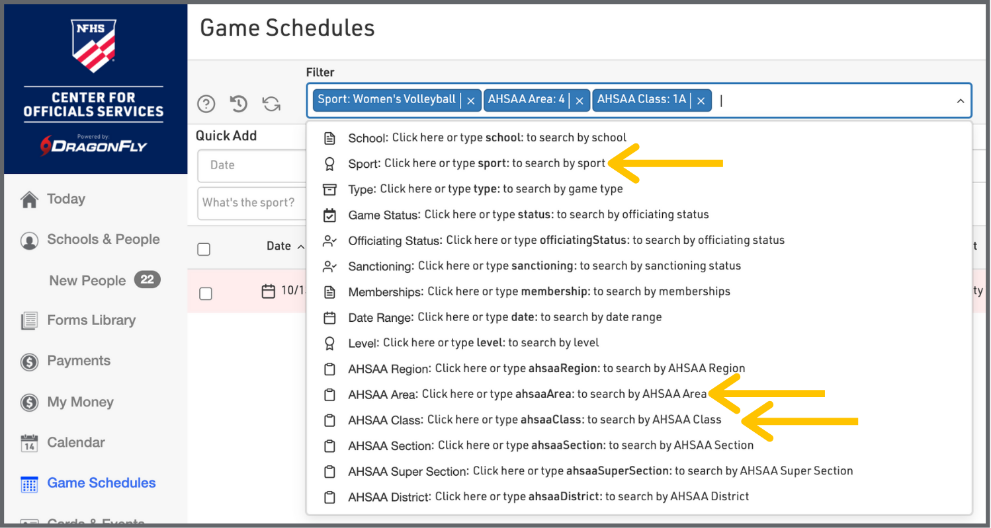
Task: Open the Payments page
Action: [78, 361]
